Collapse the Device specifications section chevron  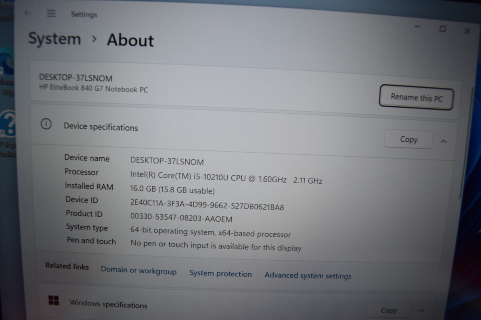pyautogui.click(x=443, y=141)
